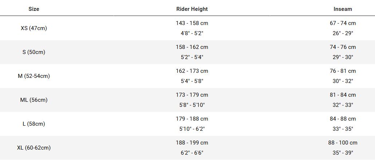The height and width of the screenshot is (163, 375).
Task: Click the 6'2" - 6'6" height value
Action: tap(192, 153)
